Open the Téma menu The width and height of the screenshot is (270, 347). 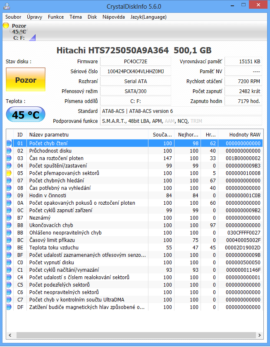[x=76, y=17]
